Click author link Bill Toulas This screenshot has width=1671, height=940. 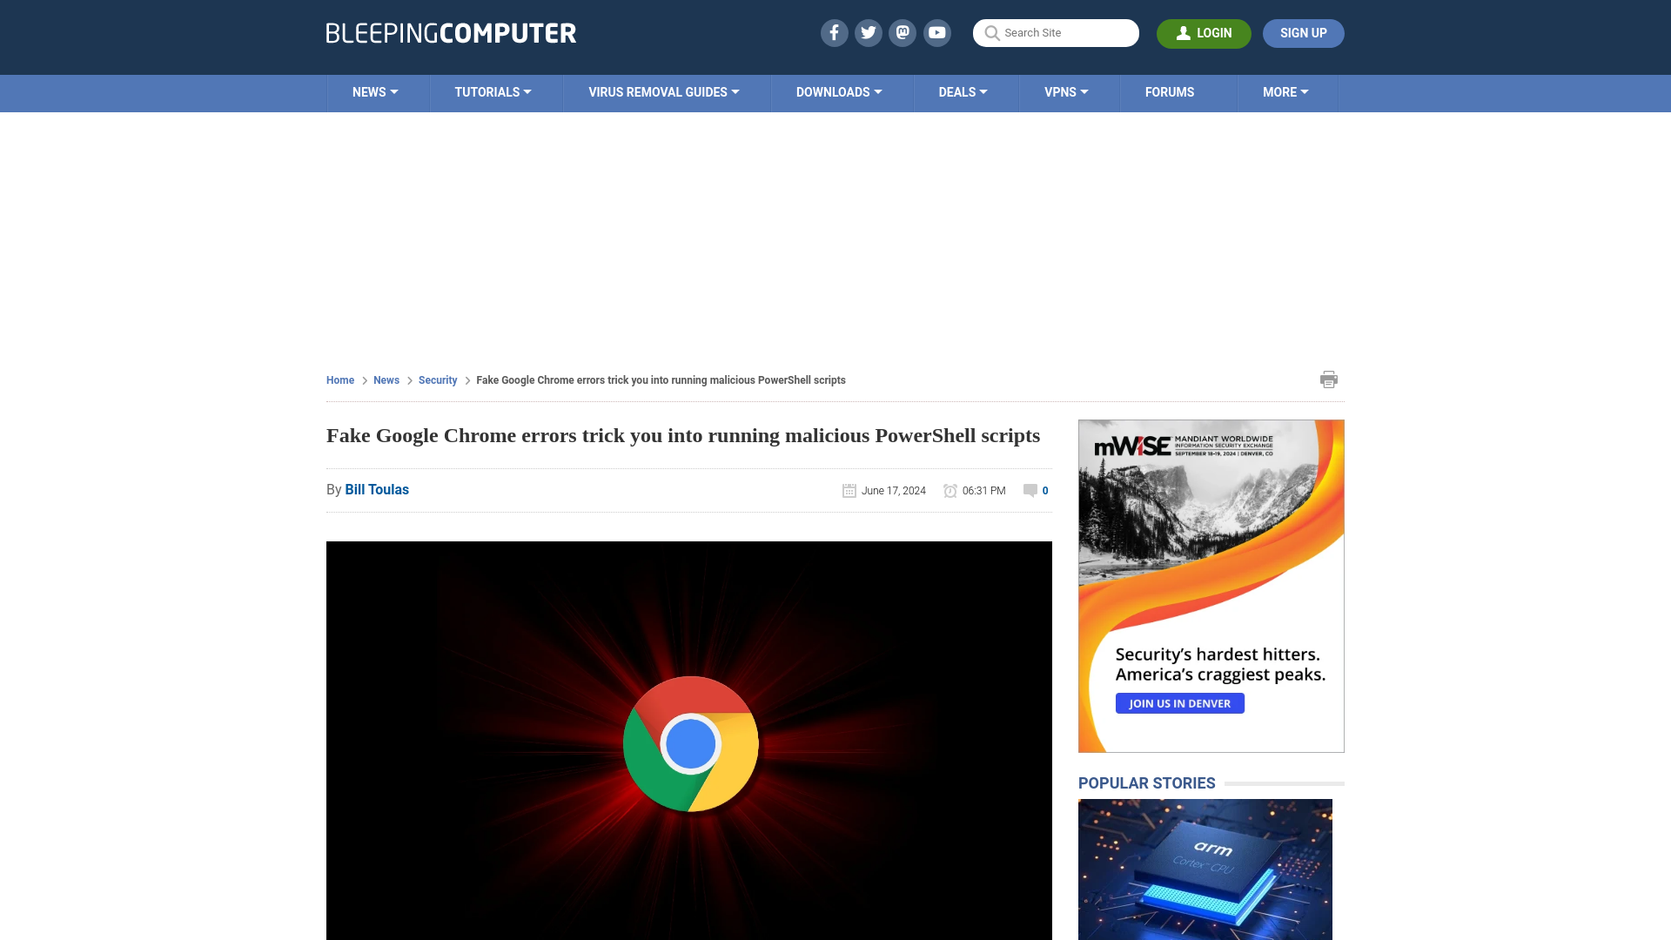pos(377,489)
